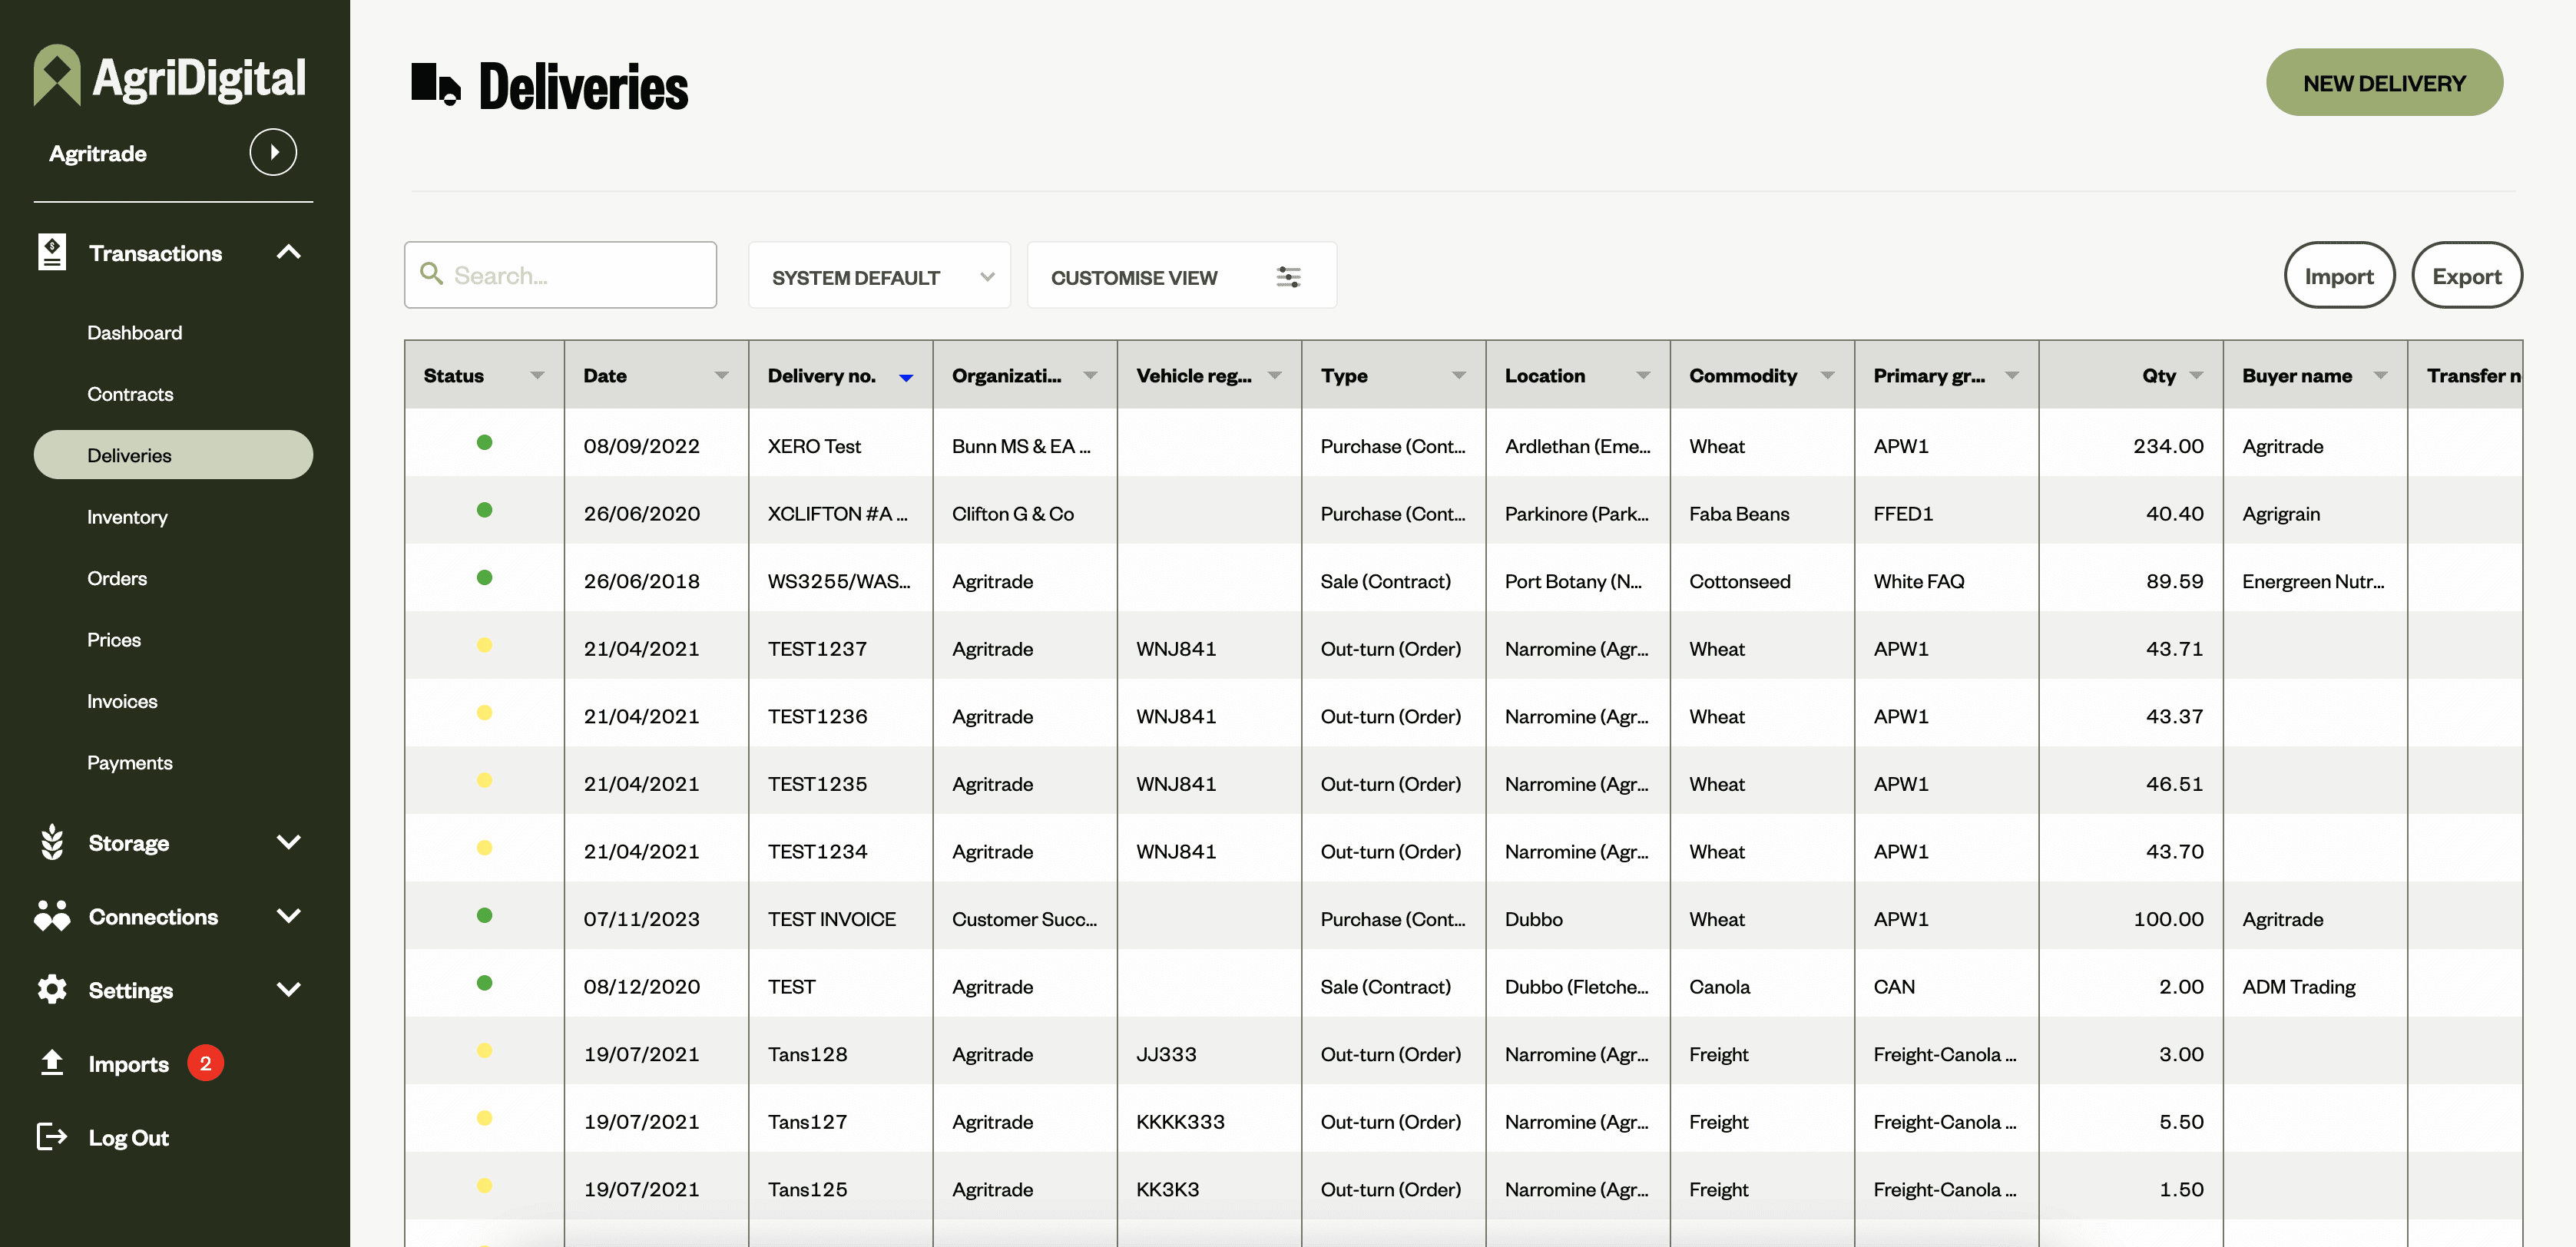Click the Log Out exit icon
The image size is (2576, 1247).
pos(52,1137)
